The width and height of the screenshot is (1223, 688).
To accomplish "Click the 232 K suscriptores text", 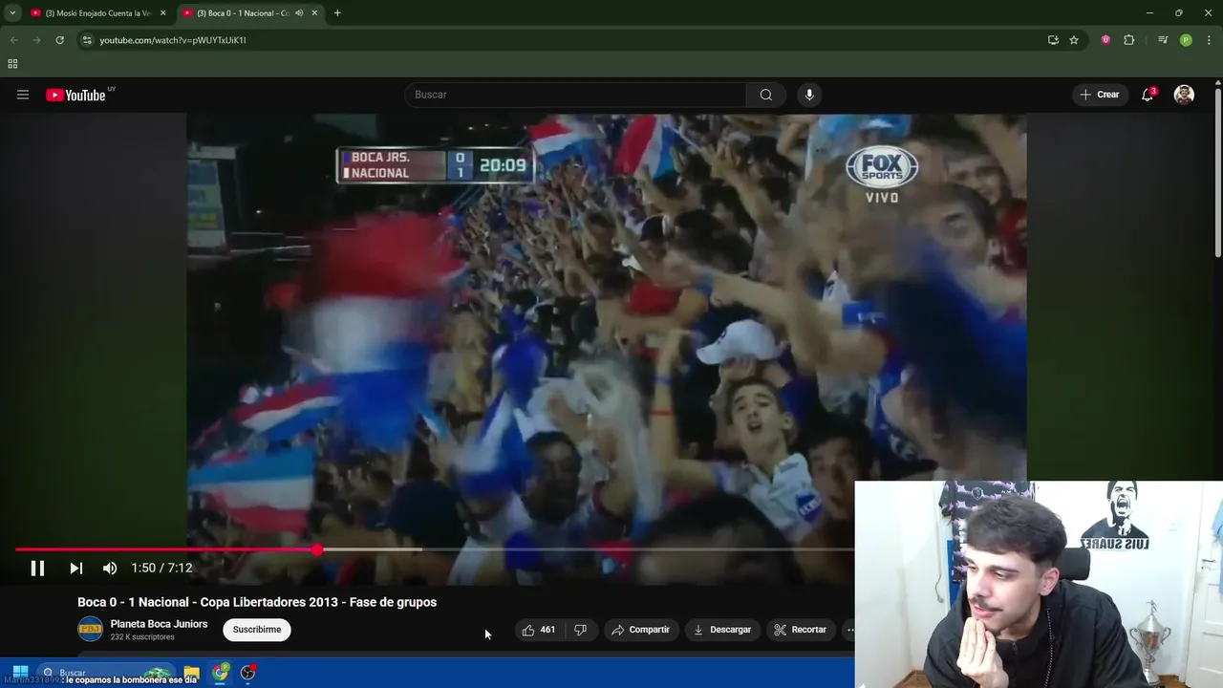I will (142, 637).
